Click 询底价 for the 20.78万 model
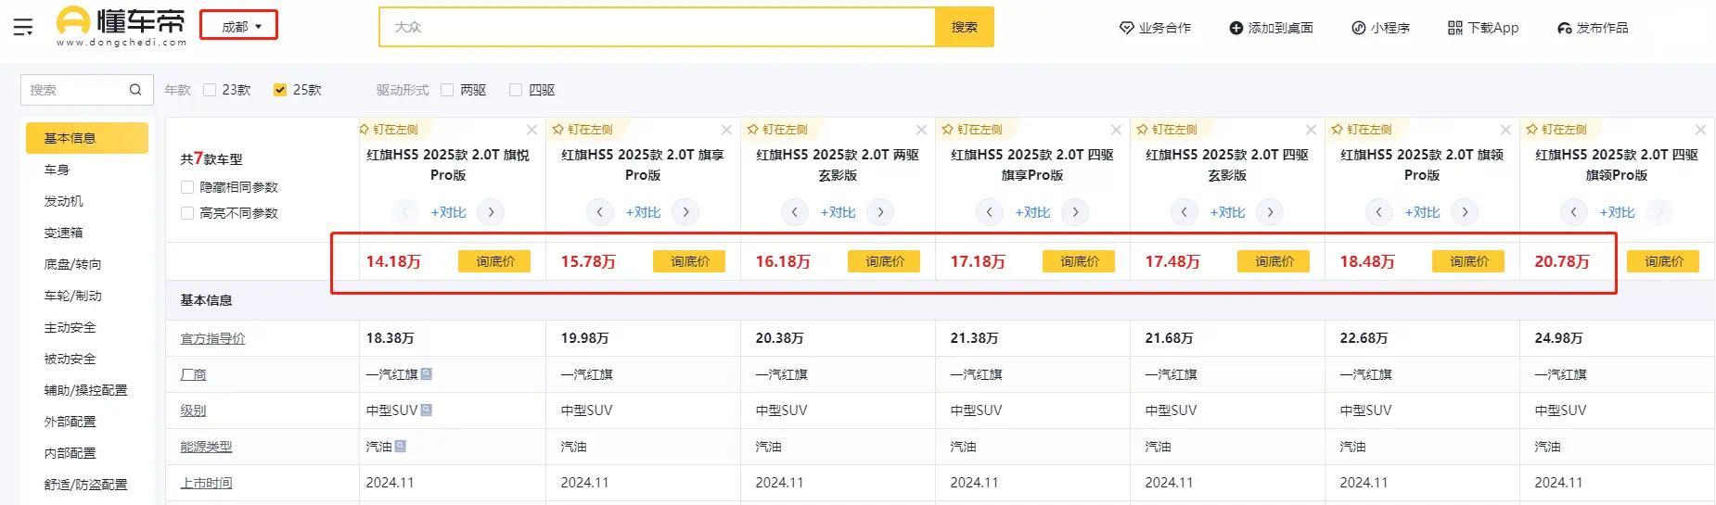 coord(1663,261)
